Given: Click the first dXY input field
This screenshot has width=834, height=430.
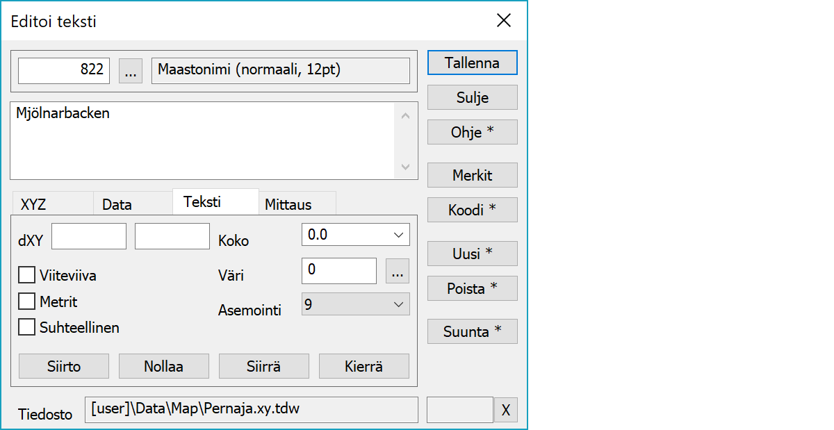Looking at the screenshot, I should (x=89, y=236).
